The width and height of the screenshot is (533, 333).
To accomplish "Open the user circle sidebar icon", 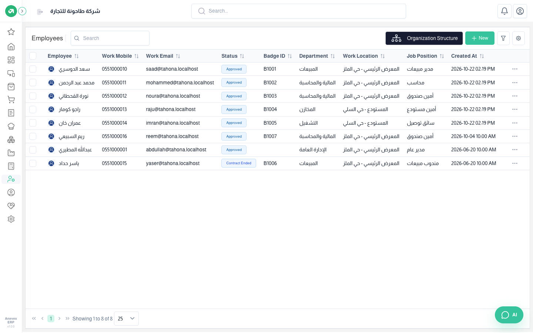I will pos(11,192).
